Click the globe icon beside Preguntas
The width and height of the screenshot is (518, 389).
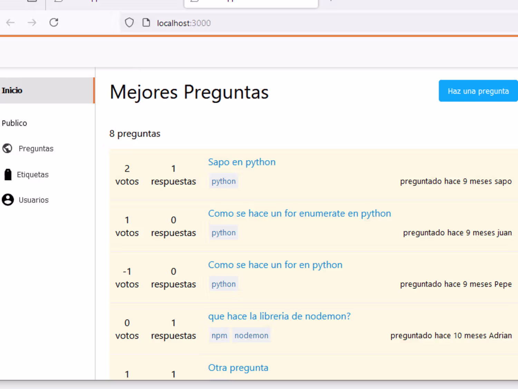7,148
